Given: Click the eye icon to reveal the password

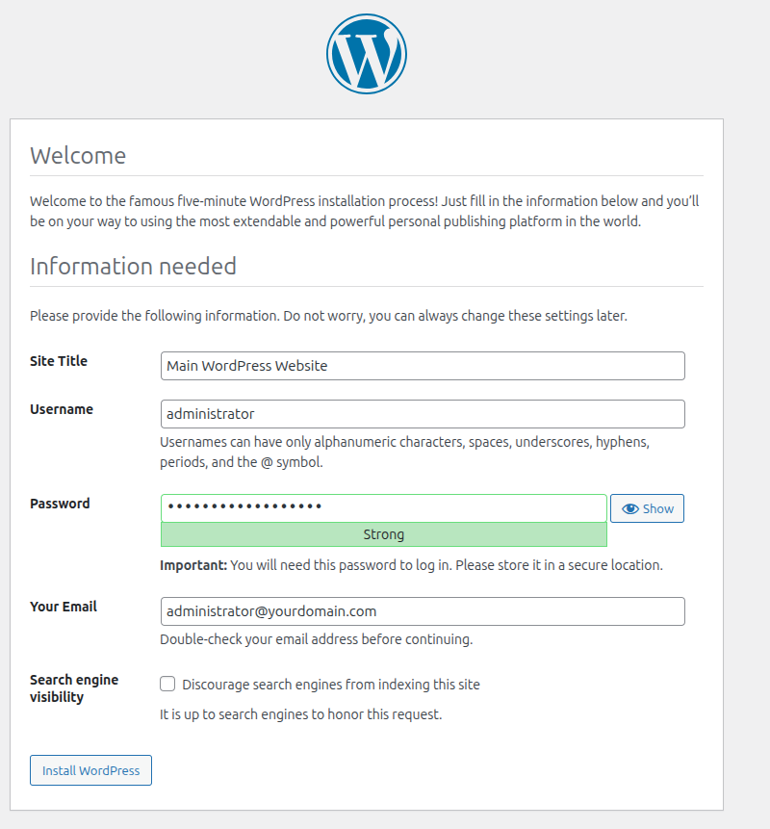Looking at the screenshot, I should coord(630,508).
